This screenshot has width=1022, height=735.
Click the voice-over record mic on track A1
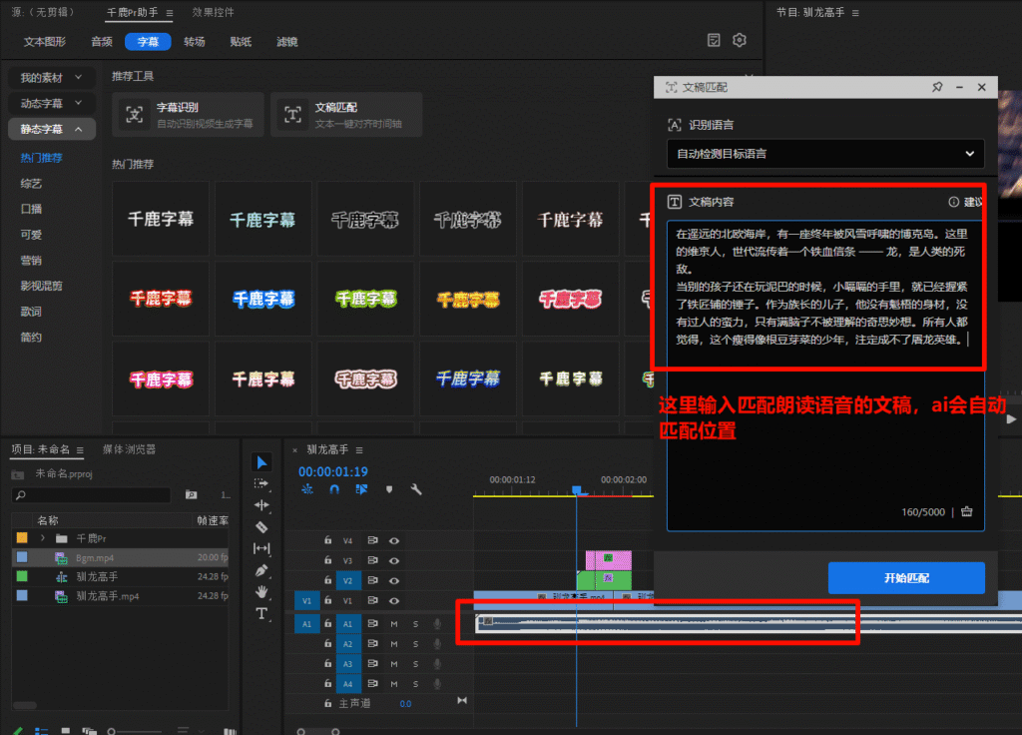click(x=437, y=624)
